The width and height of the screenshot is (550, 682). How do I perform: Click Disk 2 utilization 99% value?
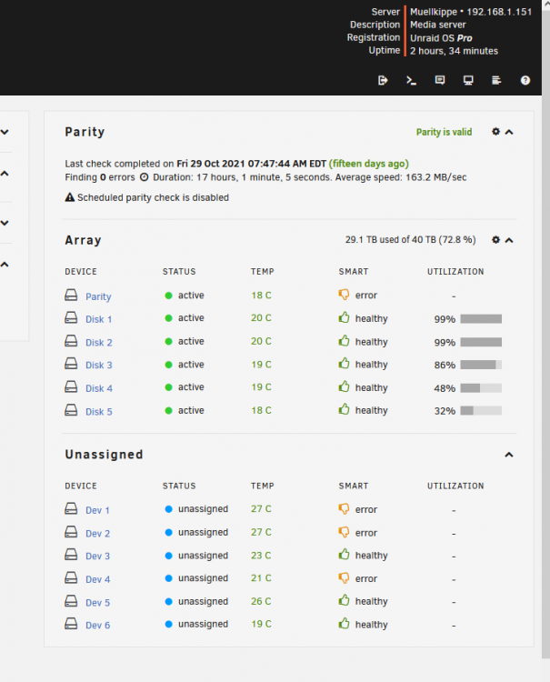445,342
